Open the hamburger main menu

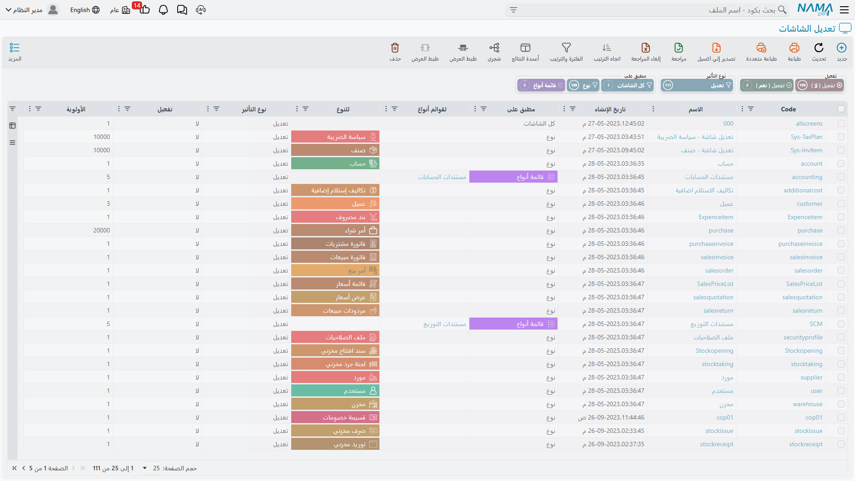(844, 10)
